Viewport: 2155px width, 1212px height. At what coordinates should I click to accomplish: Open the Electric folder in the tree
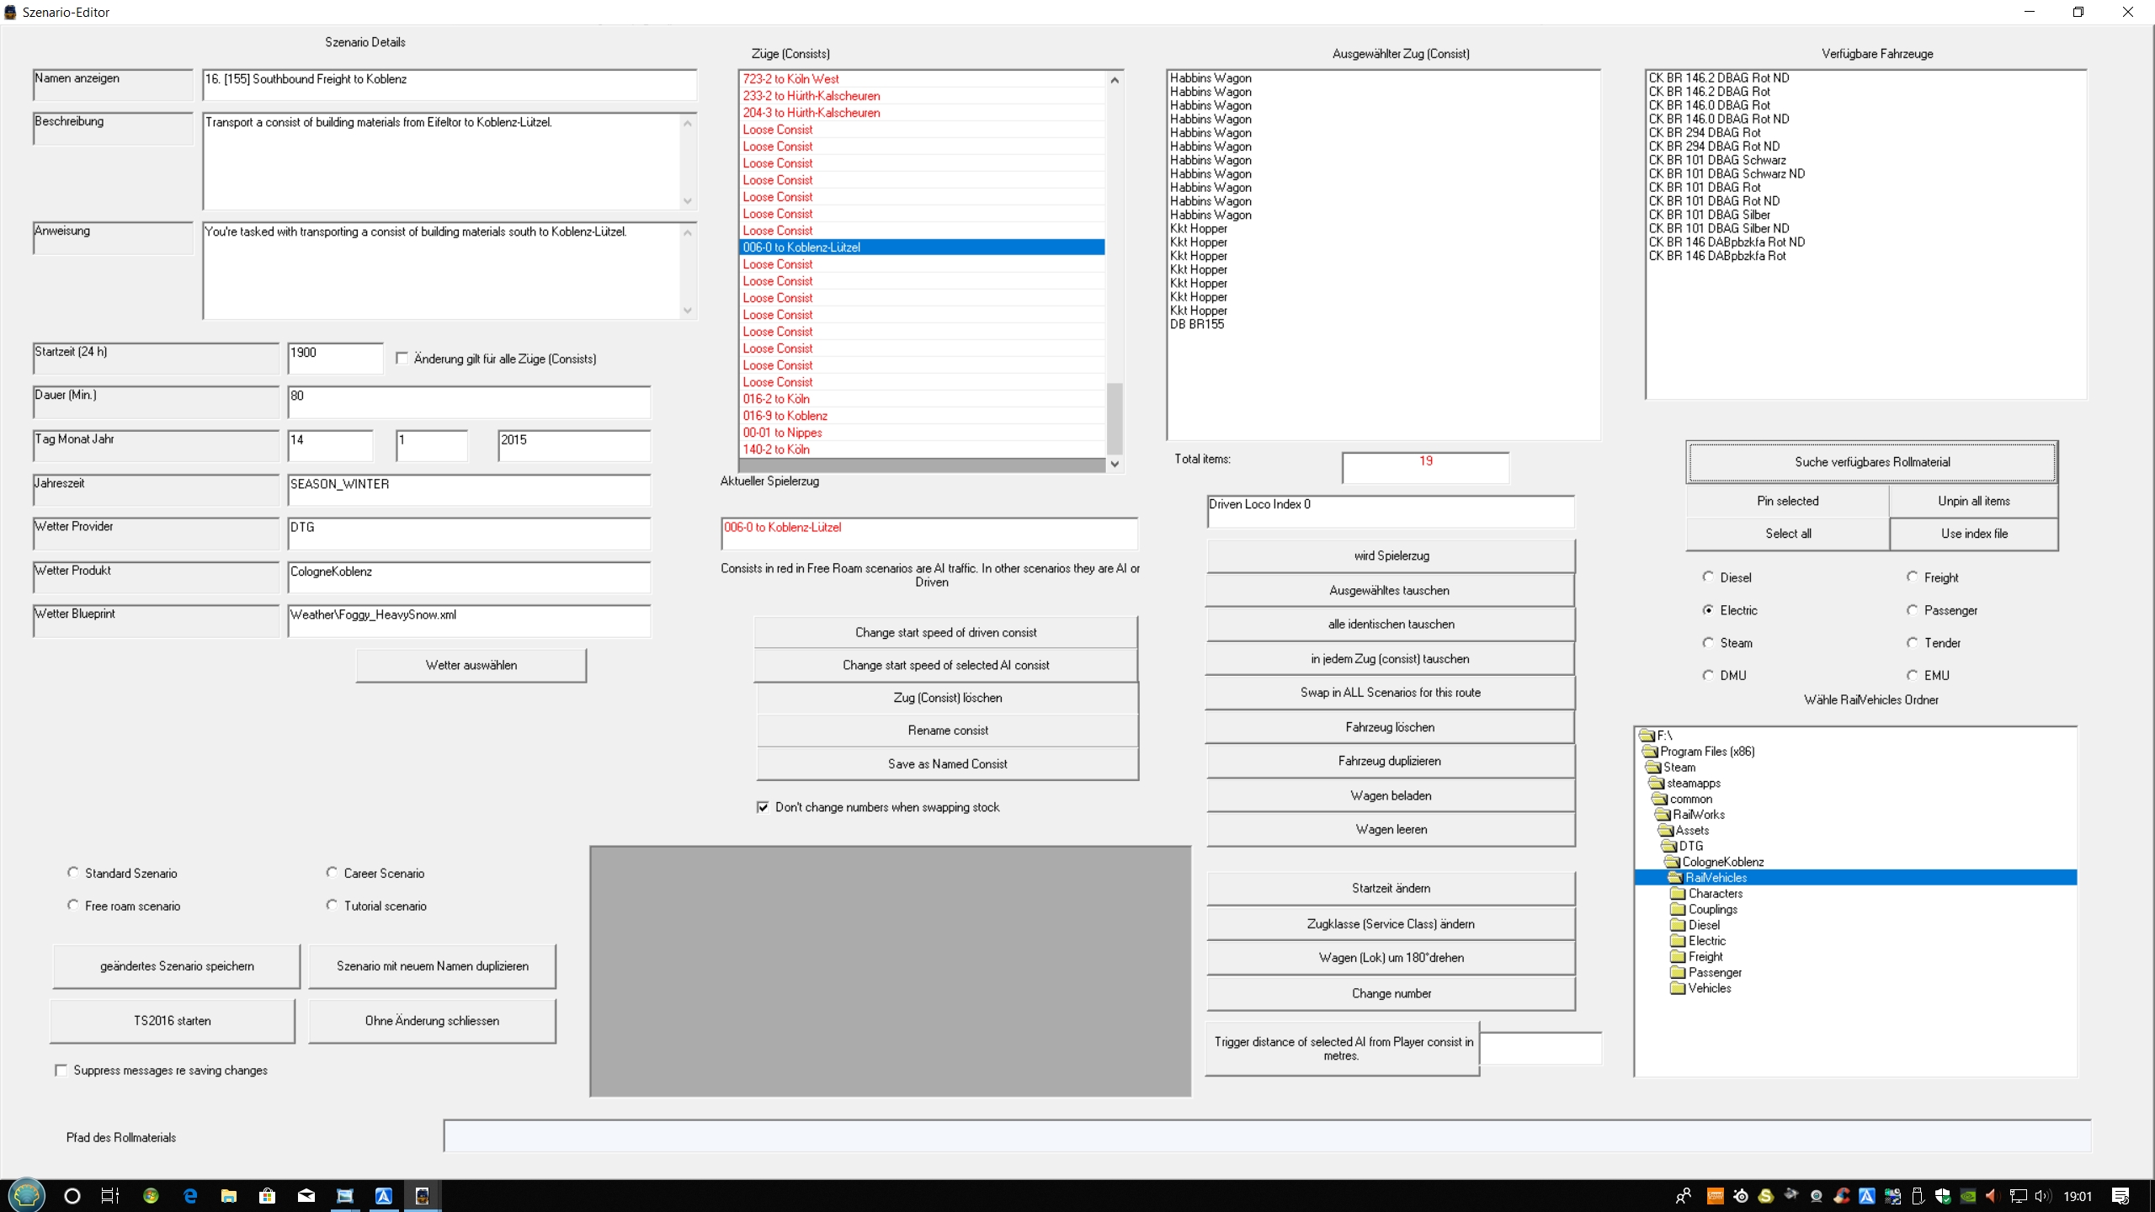point(1707,941)
